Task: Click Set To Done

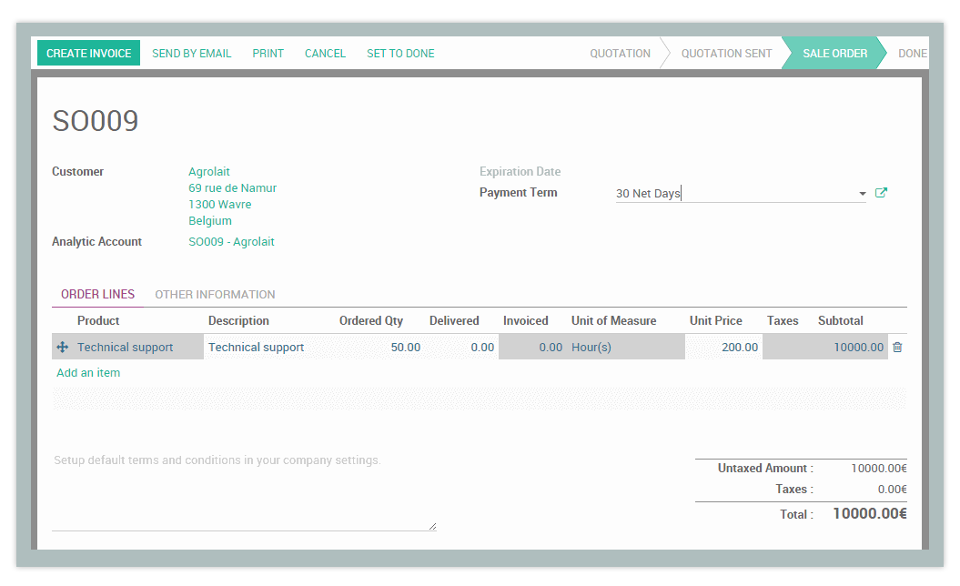Action: 400,53
